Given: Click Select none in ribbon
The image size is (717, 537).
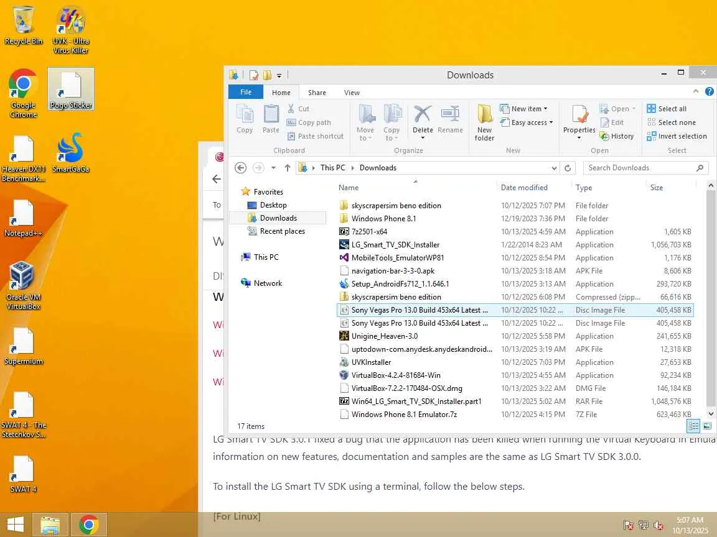Looking at the screenshot, I should point(672,122).
